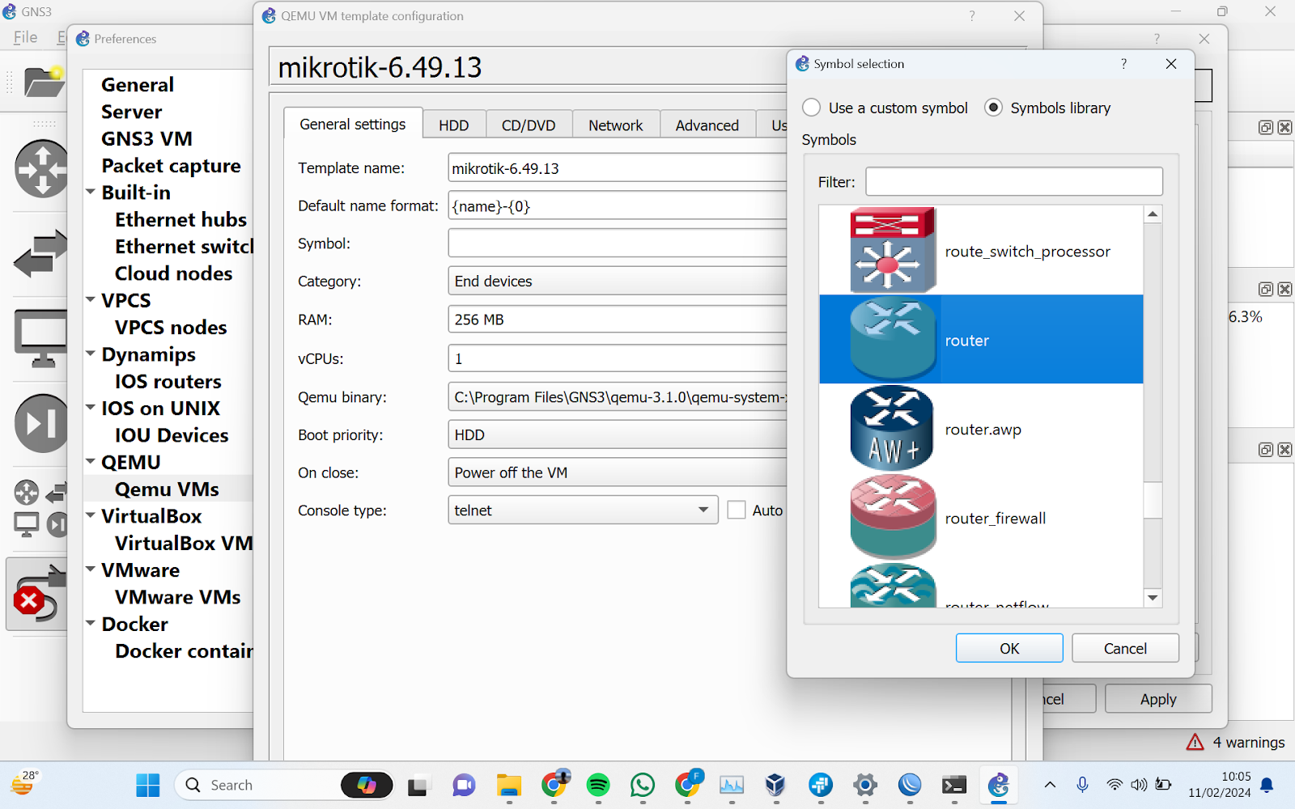Collapse the QEMU tree section
This screenshot has width=1295, height=809.
[91, 461]
